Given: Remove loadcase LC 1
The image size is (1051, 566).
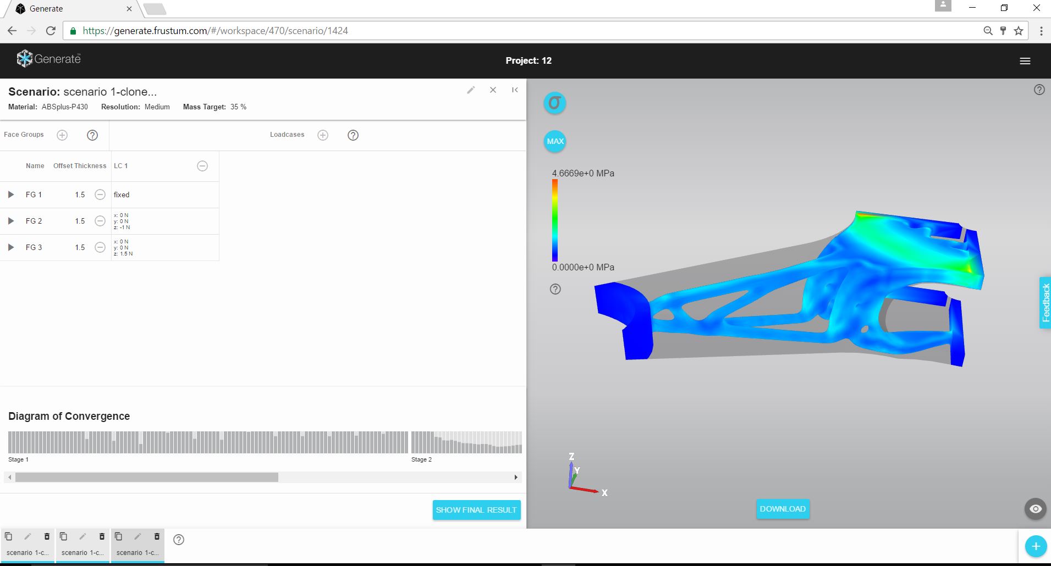Looking at the screenshot, I should (x=202, y=166).
